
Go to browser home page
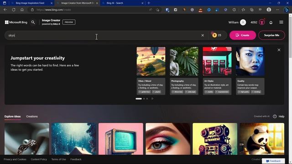pos(22,10)
